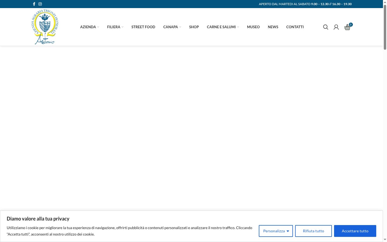Click the scrollbar up arrow
This screenshot has height=242, width=387.
[x=385, y=2]
